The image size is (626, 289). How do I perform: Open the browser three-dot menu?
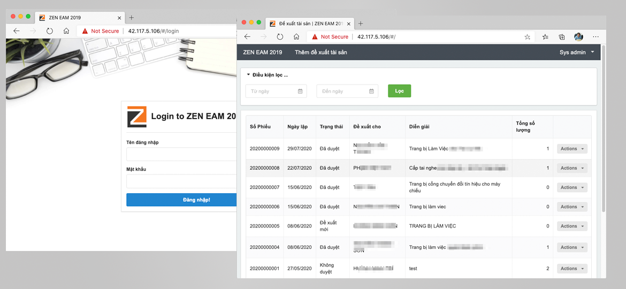coord(596,37)
